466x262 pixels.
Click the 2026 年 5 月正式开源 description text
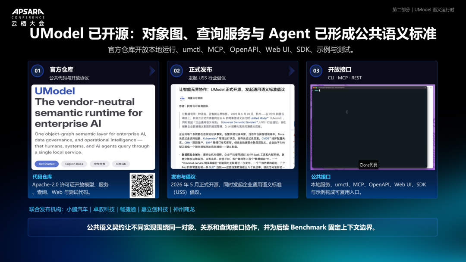(x=226, y=188)
